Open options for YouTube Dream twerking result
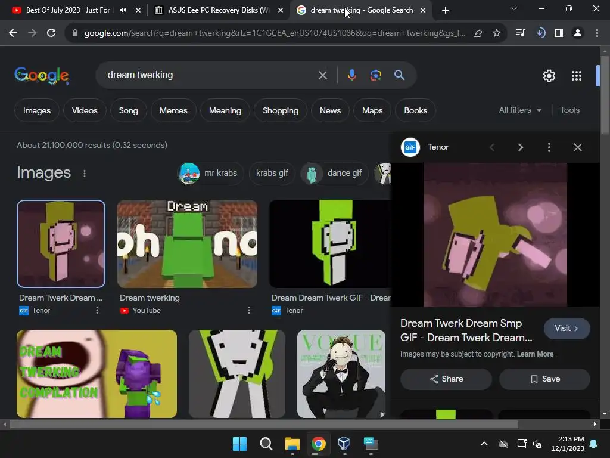 (x=249, y=310)
